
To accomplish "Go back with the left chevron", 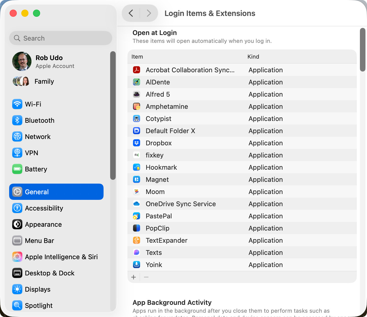I will pos(131,13).
